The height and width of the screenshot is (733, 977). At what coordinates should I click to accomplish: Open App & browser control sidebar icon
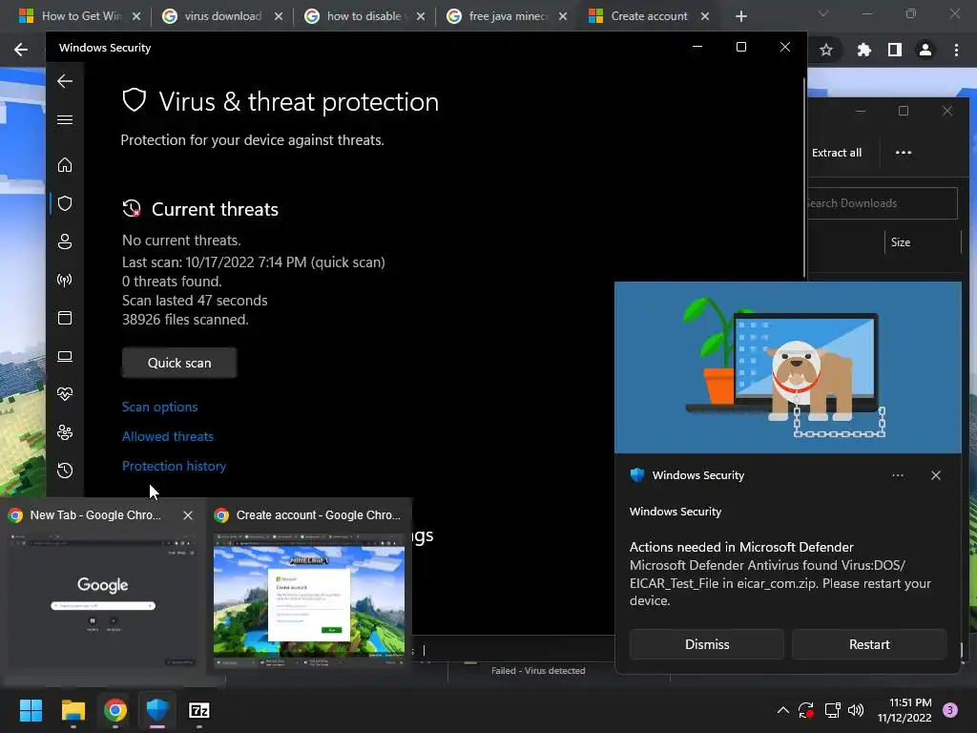(x=65, y=318)
